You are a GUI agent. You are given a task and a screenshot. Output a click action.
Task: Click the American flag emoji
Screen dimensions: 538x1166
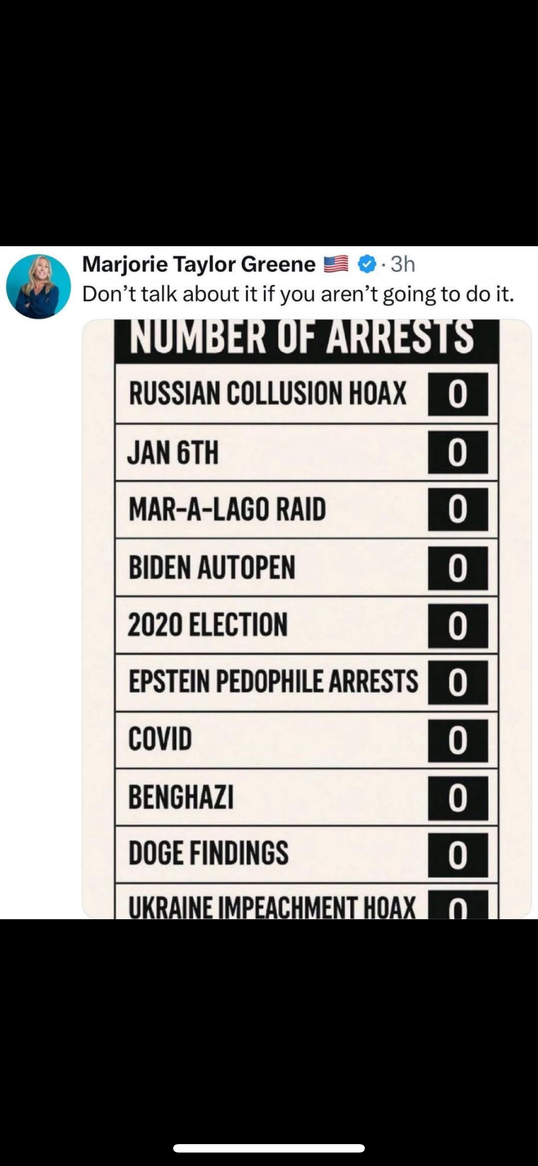point(337,264)
